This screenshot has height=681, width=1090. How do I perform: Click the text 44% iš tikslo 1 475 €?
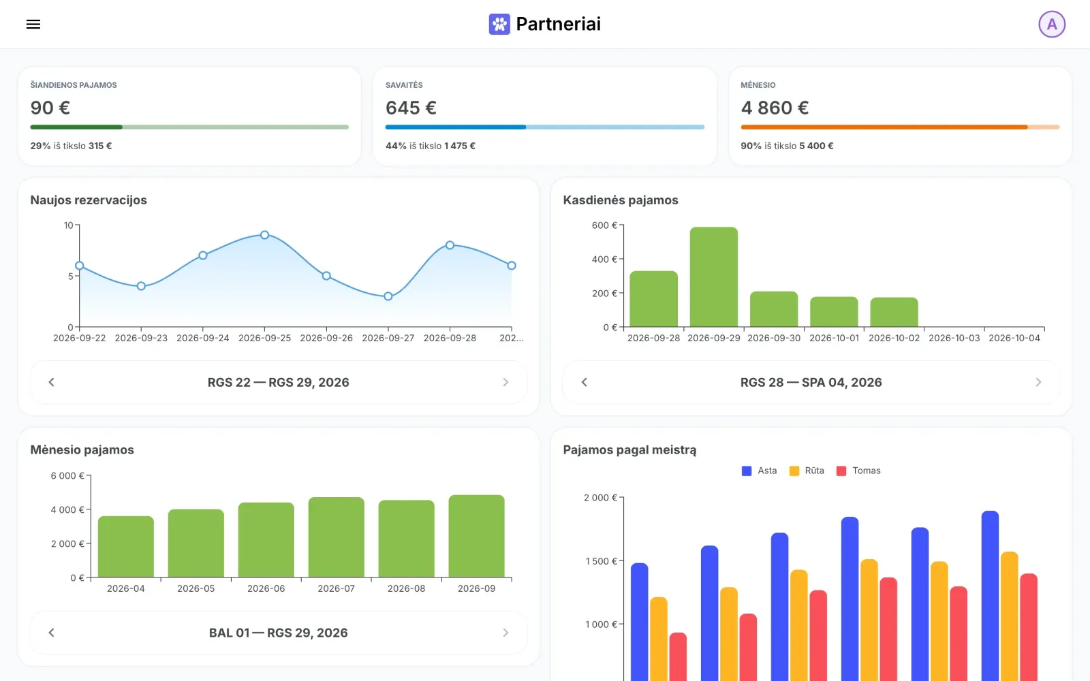click(x=431, y=146)
